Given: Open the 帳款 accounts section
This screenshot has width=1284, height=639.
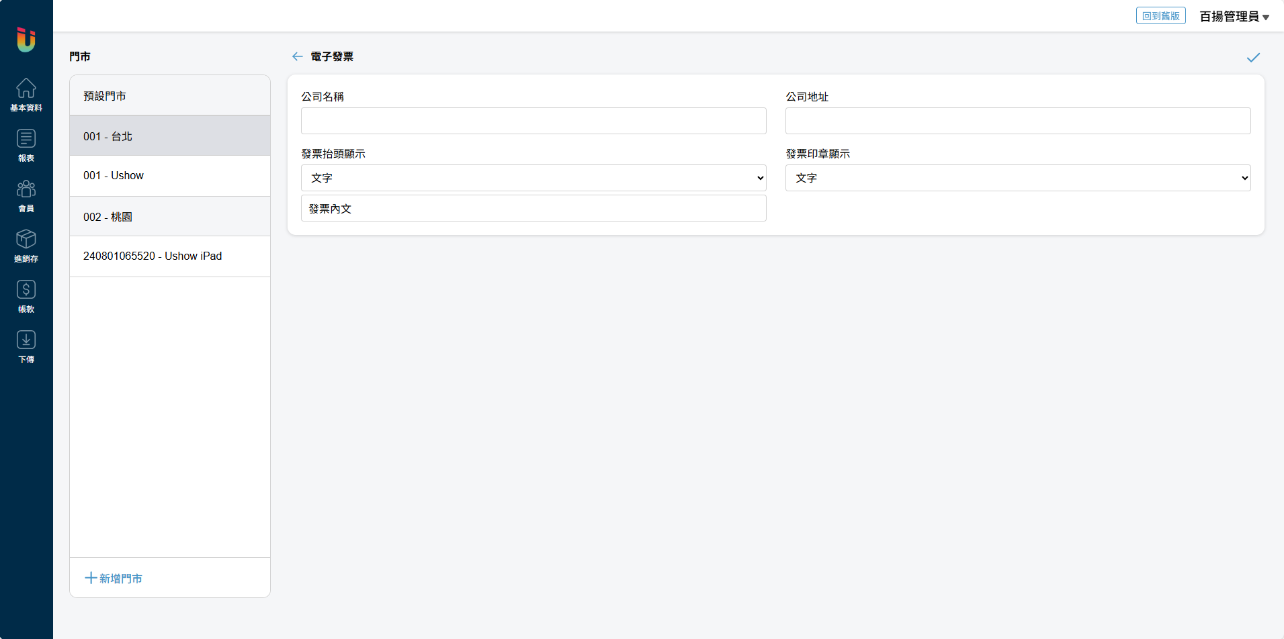Looking at the screenshot, I should (x=26, y=296).
